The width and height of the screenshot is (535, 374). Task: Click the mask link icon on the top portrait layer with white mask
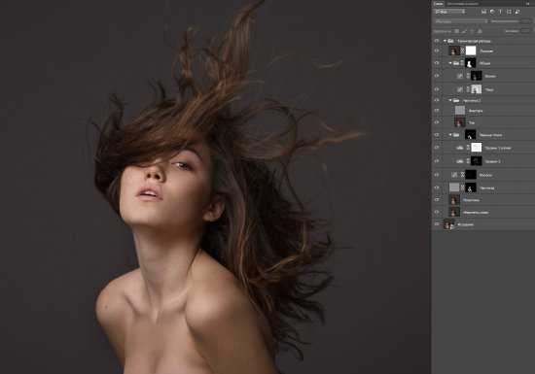(x=463, y=51)
